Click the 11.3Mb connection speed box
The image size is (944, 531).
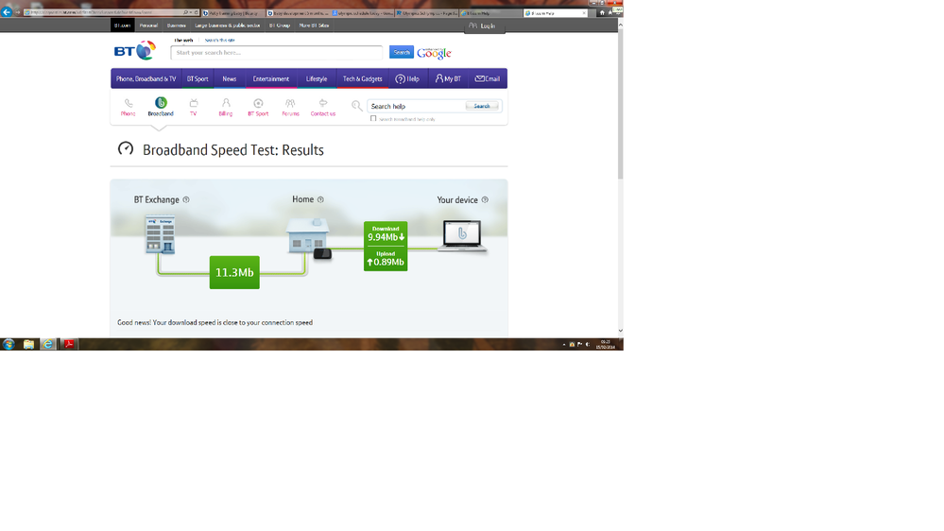pyautogui.click(x=234, y=272)
